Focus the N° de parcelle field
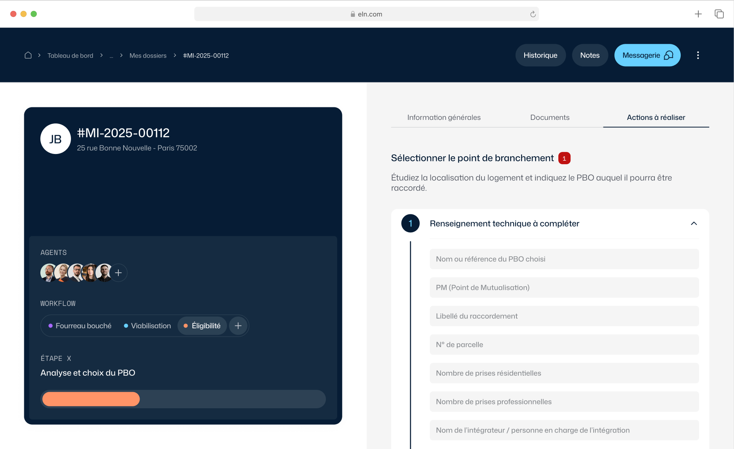This screenshot has height=449, width=734. point(564,344)
